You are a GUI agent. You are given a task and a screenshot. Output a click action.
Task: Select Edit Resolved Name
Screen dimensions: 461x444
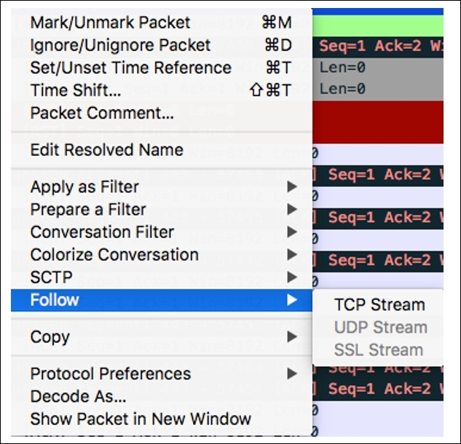pyautogui.click(x=106, y=150)
